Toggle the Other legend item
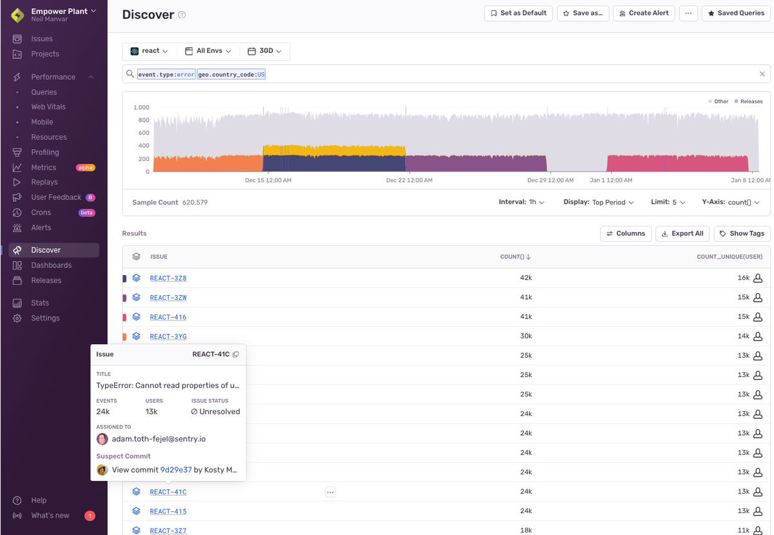Viewport: 774px width, 535px height. (718, 101)
